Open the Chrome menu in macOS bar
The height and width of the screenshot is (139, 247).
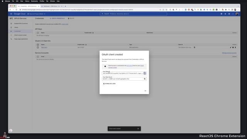[x=7, y=1]
